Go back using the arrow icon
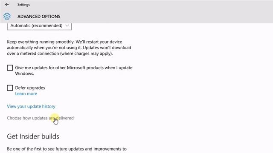The height and width of the screenshot is (153, 273). [x=7, y=5]
